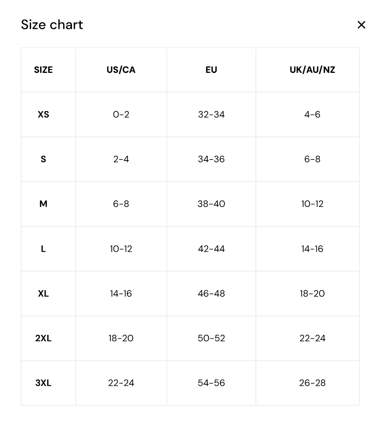The width and height of the screenshot is (382, 423).
Task: Click the UK/AU/NZ 14-16 cell for L
Action: point(312,249)
